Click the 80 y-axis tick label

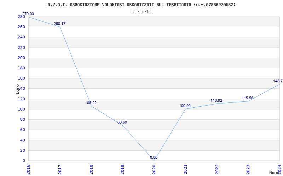tap(22, 119)
